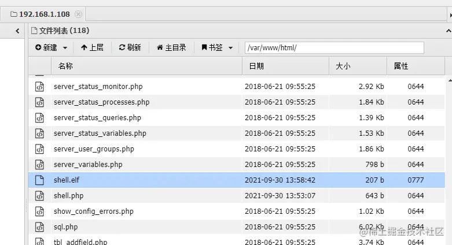Click the folder icon on 192.168.1.108 tab
Viewport: 452px width, 245px height.
(13, 14)
